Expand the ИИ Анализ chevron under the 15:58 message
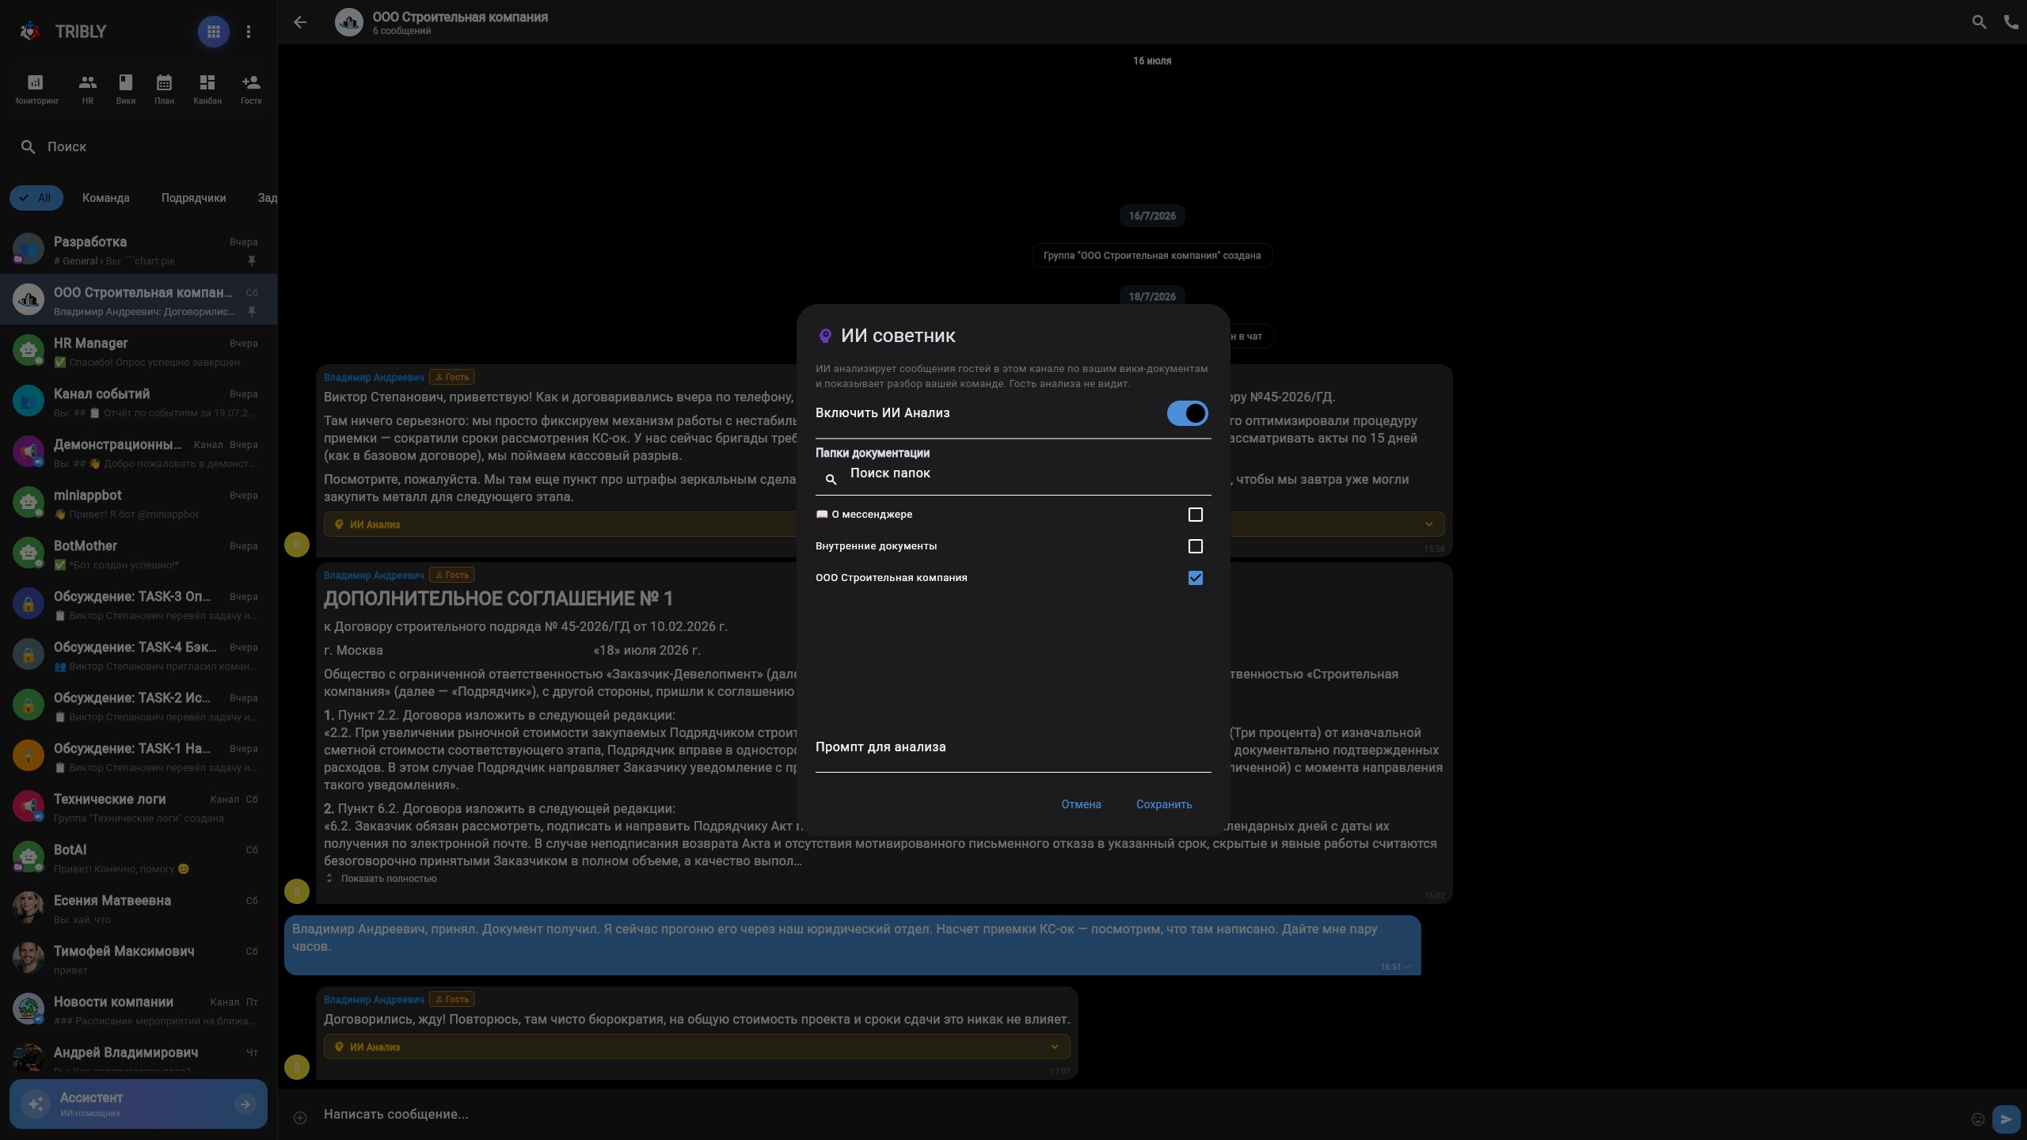2027x1140 pixels. pyautogui.click(x=1428, y=524)
